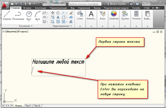This screenshot has height=108, width=166.
Task: Pick the Дуга arc tool
Action: pos(37,16)
